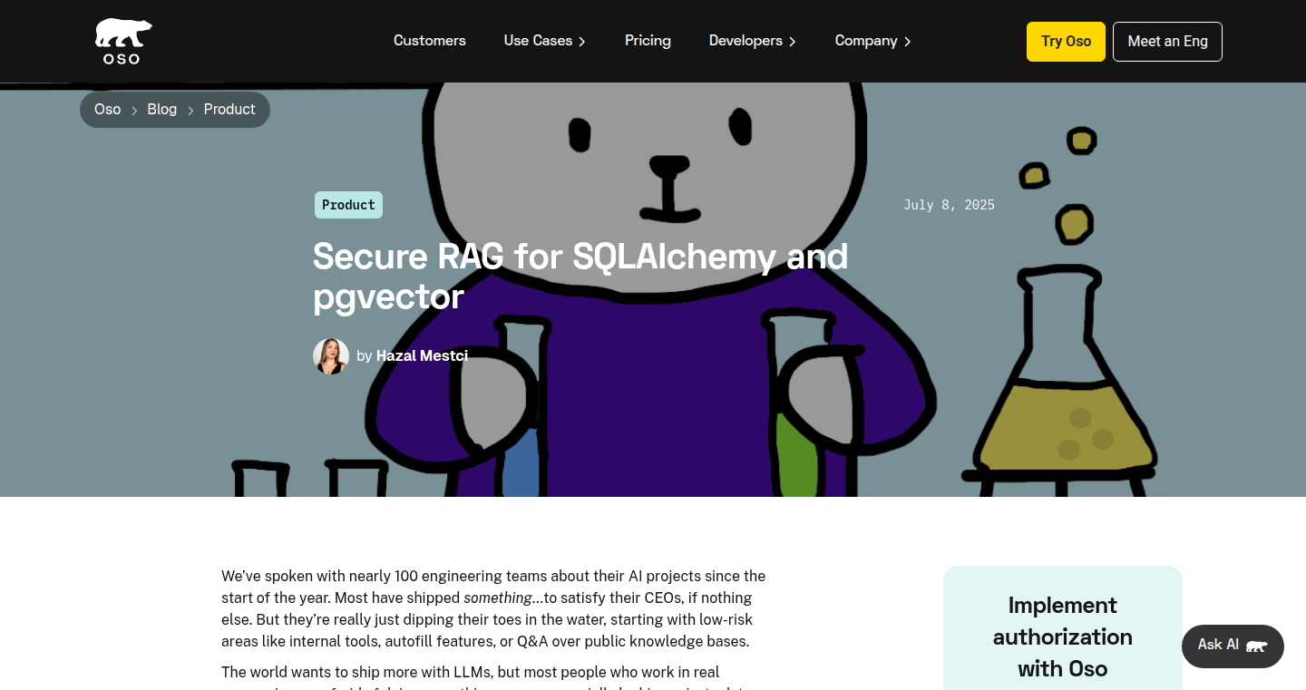Click the 'Implement authorization with Oso' heading
The image size is (1306, 690).
click(x=1063, y=637)
